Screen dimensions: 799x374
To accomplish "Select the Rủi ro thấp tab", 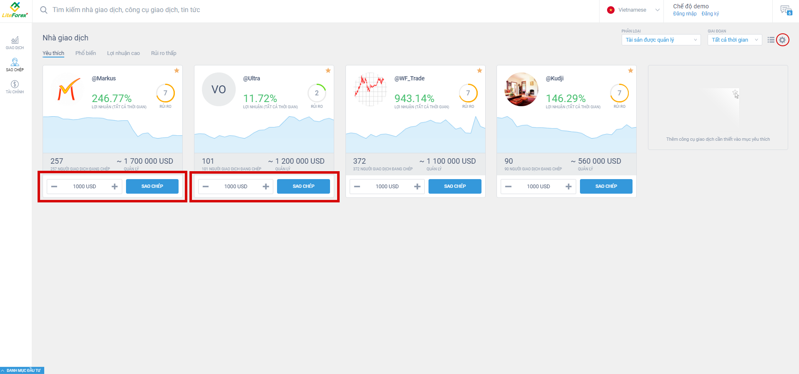I will coord(164,53).
